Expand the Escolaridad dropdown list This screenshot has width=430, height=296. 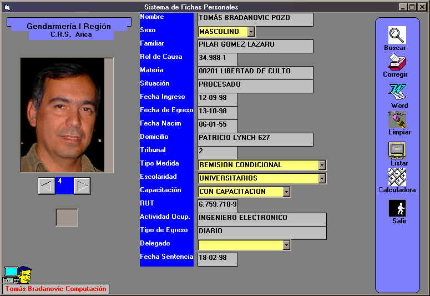[x=322, y=178]
